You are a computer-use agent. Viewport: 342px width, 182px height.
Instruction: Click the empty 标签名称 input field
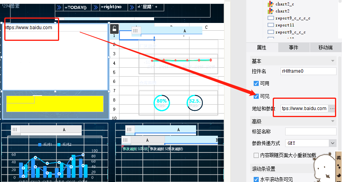pos(310,132)
